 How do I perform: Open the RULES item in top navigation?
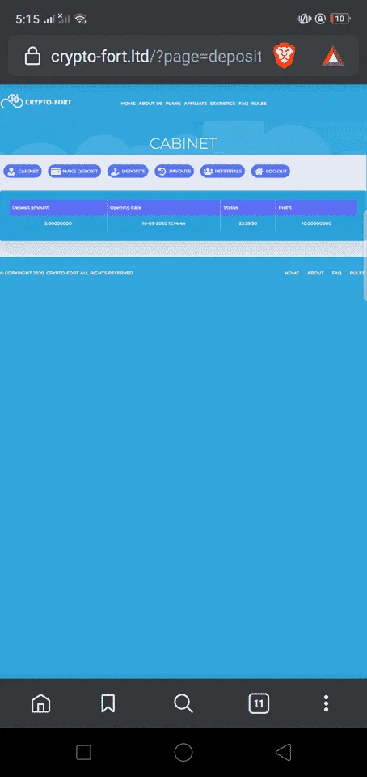tap(259, 104)
